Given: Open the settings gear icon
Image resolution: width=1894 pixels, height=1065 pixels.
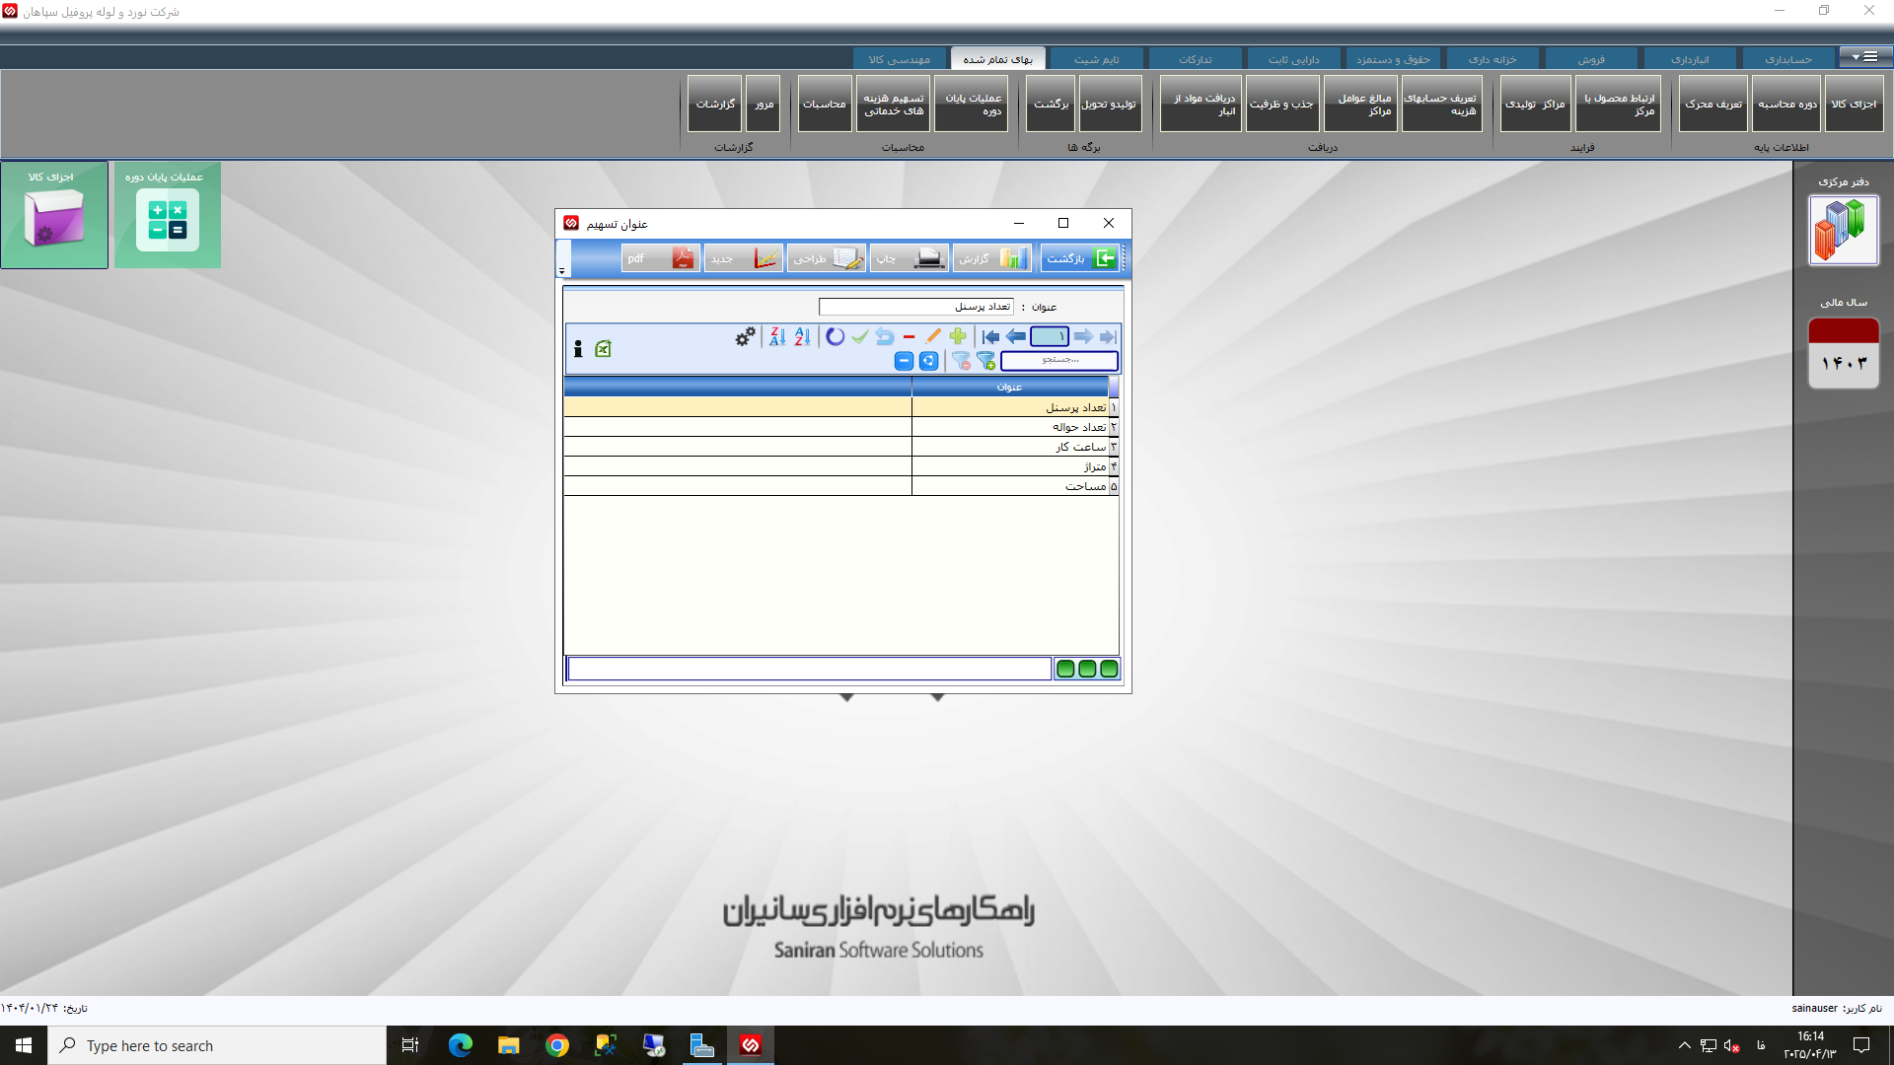Looking at the screenshot, I should click(x=744, y=336).
